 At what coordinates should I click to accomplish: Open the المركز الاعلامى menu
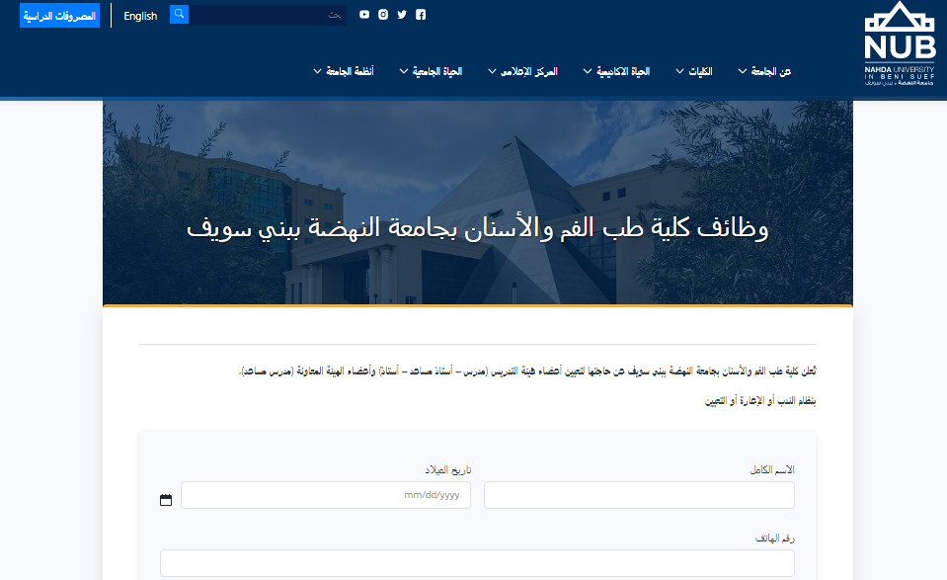(522, 71)
